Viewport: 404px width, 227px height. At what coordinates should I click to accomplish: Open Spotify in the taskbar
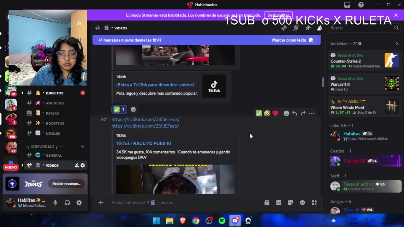[x=222, y=221]
